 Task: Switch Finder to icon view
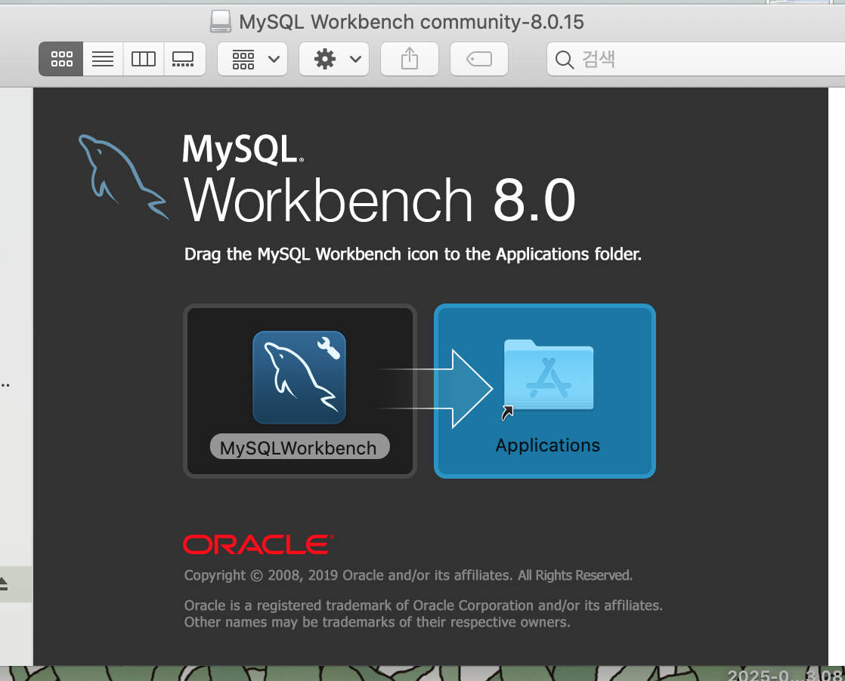61,59
